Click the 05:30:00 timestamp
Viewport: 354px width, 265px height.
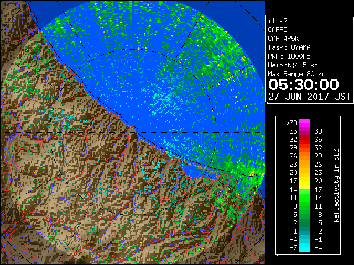click(x=304, y=84)
